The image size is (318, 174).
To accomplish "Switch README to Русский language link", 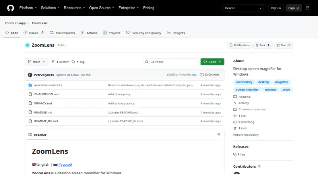I will coord(65,164).
